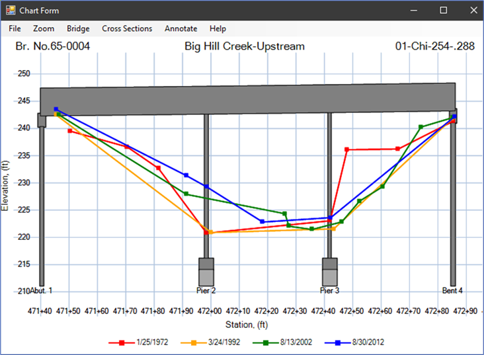Click the Pier 3 footing block
Screen dimensions: 484x355
pos(330,272)
